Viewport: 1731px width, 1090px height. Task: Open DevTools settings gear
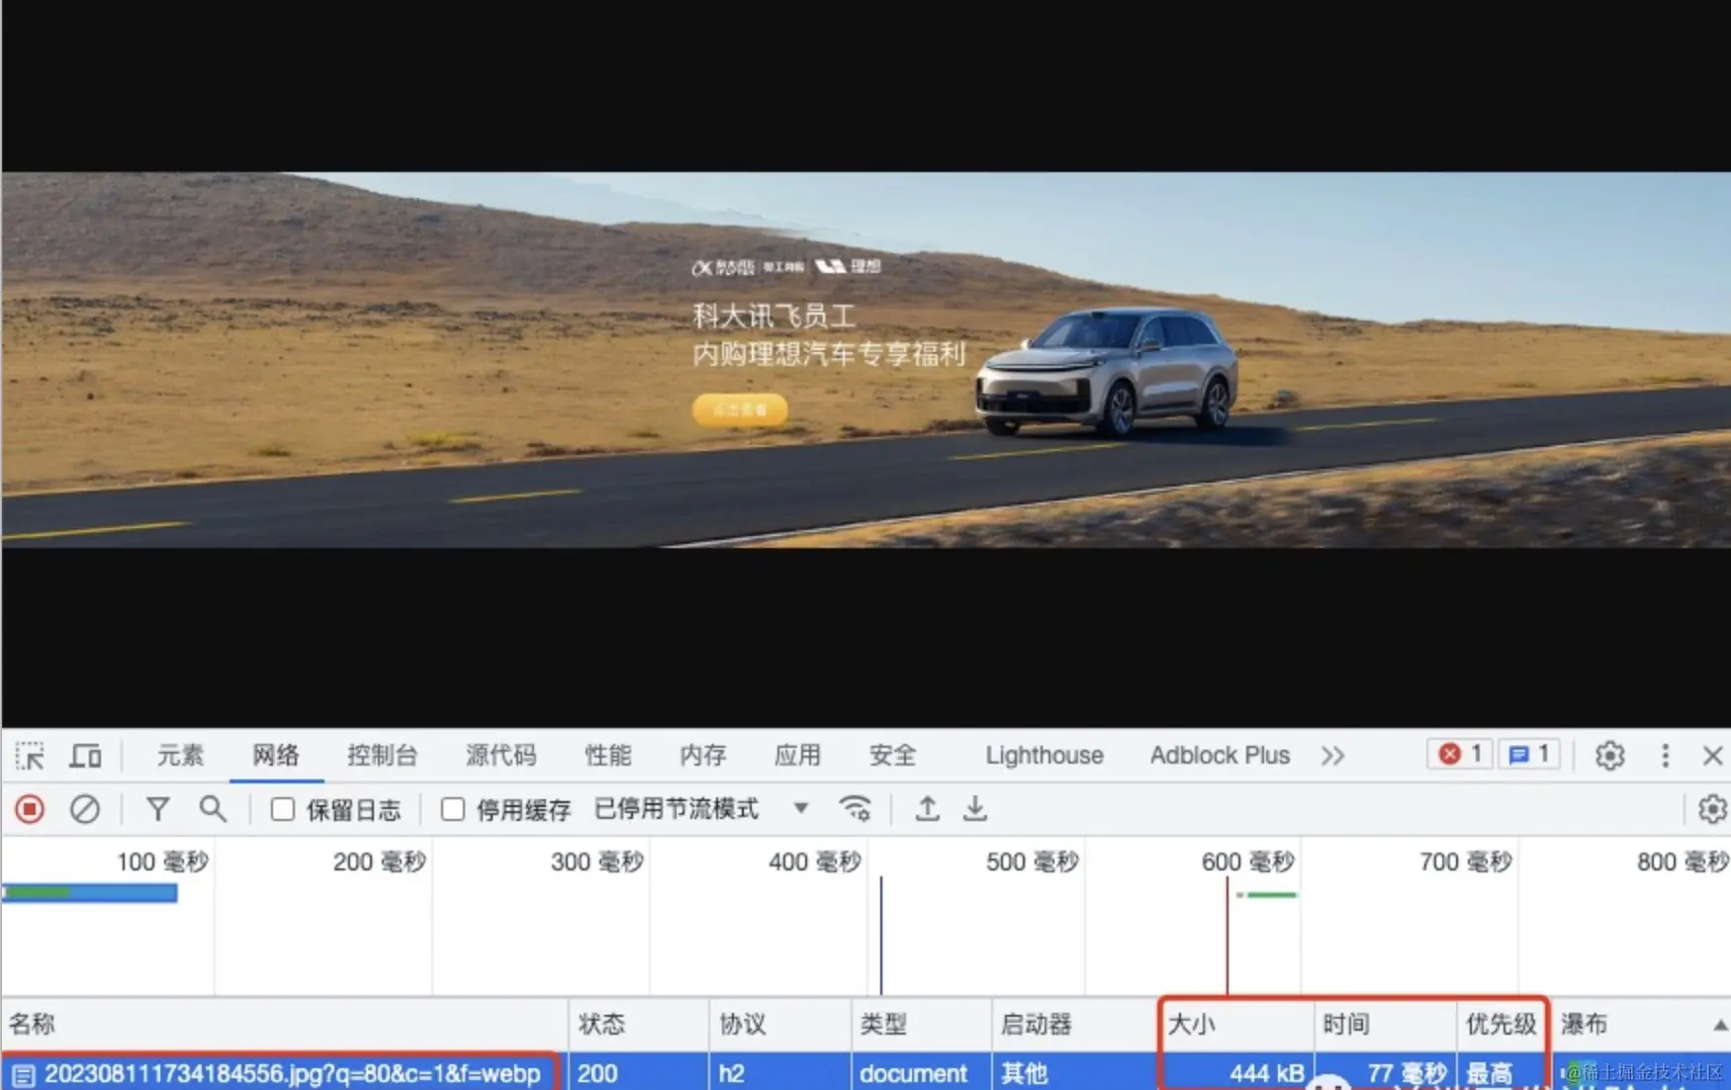click(x=1609, y=756)
